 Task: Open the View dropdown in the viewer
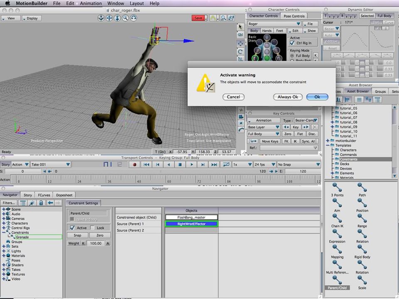point(11,18)
